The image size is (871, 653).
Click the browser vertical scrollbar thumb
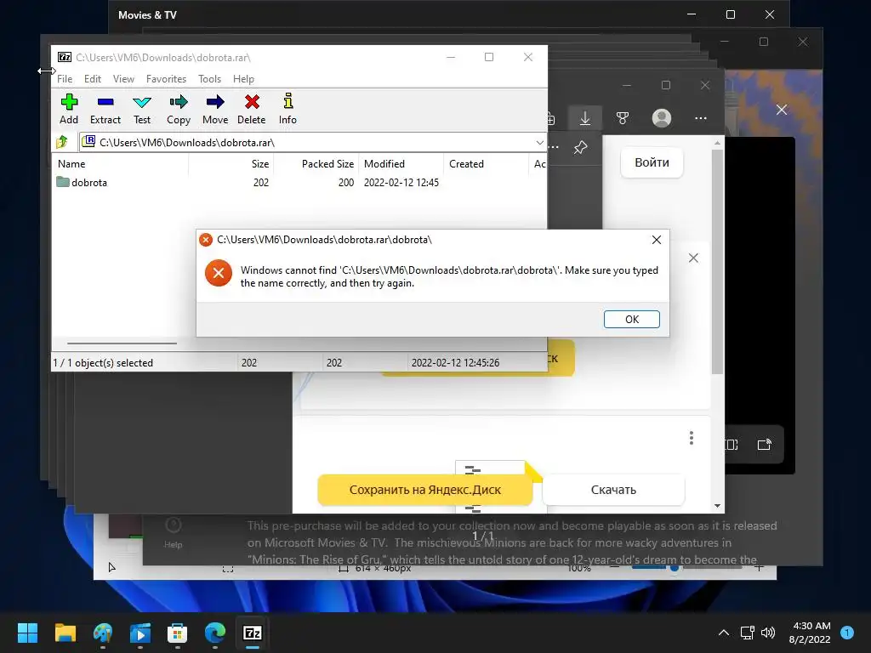(x=717, y=261)
